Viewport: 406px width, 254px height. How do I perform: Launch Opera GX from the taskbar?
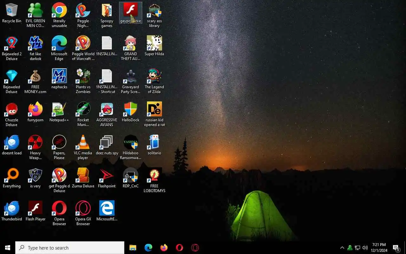[195, 248]
